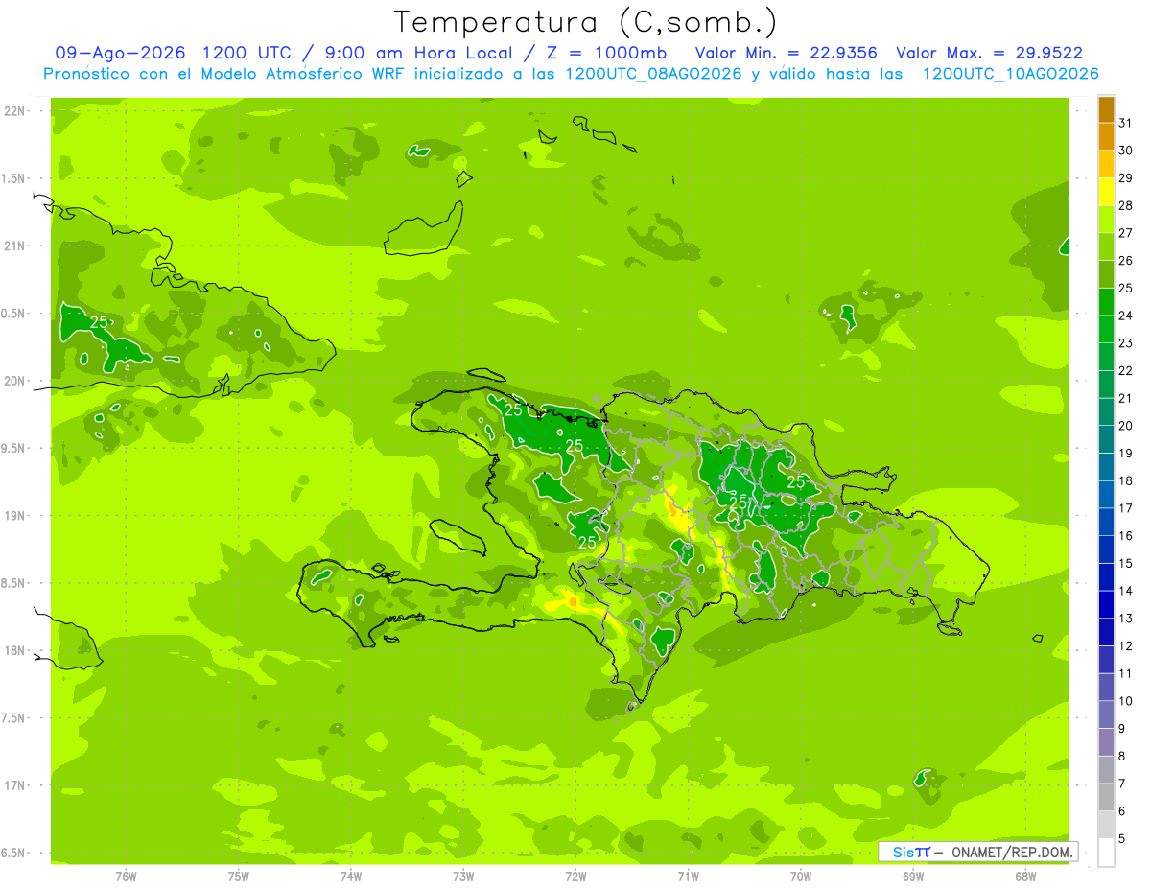Click the legend value "15"
Viewport: 1151px width, 889px height.
tap(1125, 563)
